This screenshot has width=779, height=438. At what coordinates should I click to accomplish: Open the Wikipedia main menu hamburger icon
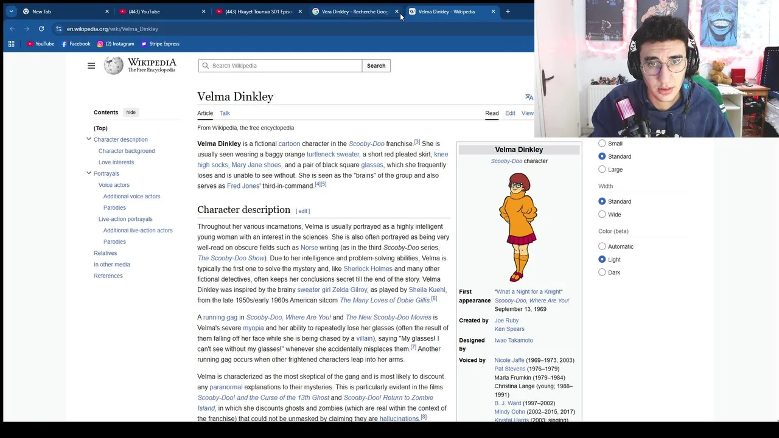tap(91, 66)
